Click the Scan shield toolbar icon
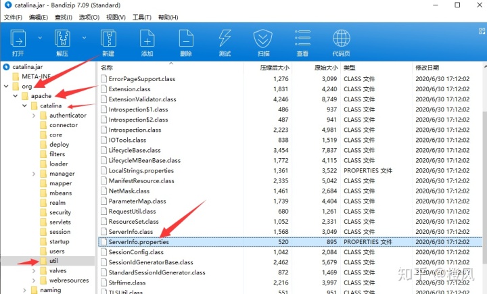487x294 pixels. [262, 38]
